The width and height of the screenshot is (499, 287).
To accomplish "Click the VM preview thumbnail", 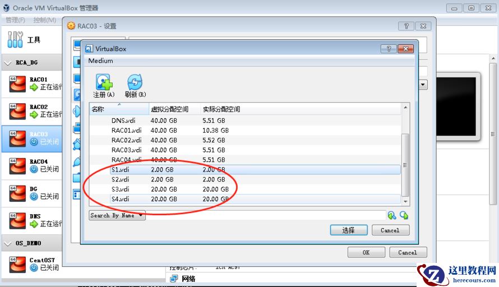I will point(456,107).
